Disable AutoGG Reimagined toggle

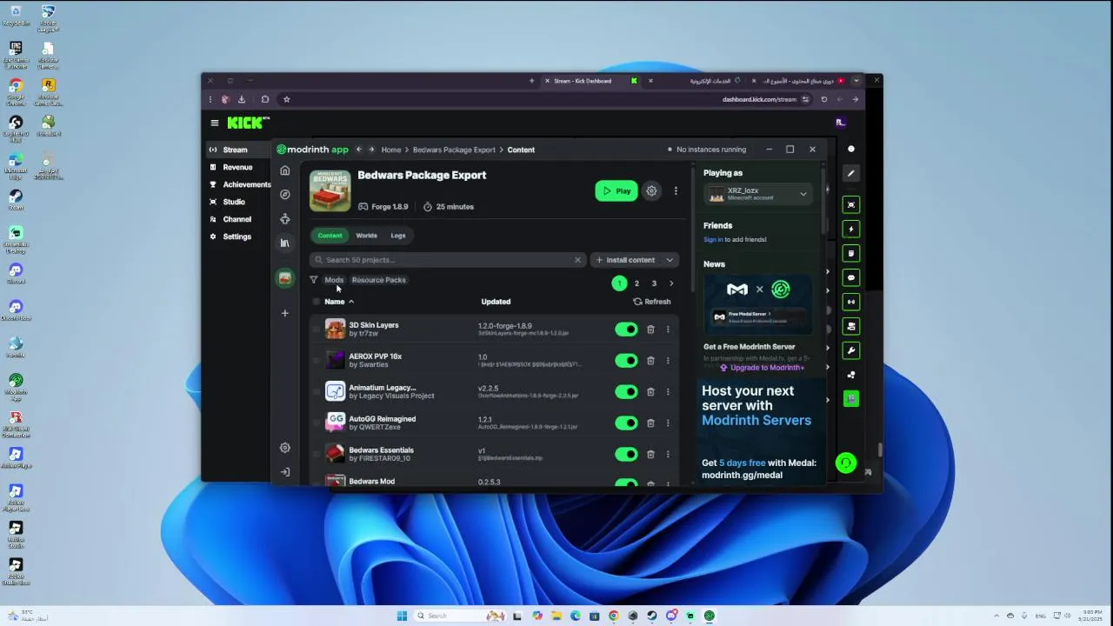pyautogui.click(x=626, y=423)
